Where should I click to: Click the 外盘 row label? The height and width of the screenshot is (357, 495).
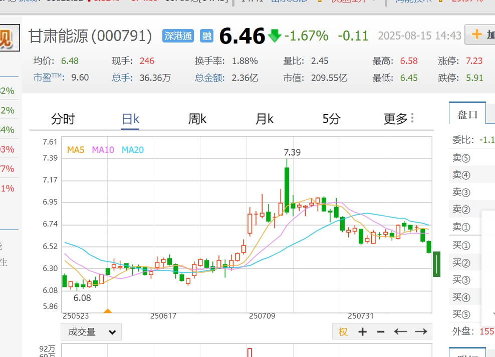pyautogui.click(x=463, y=331)
